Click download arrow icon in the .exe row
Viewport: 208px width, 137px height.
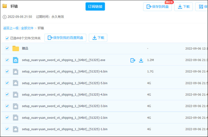point(141,60)
